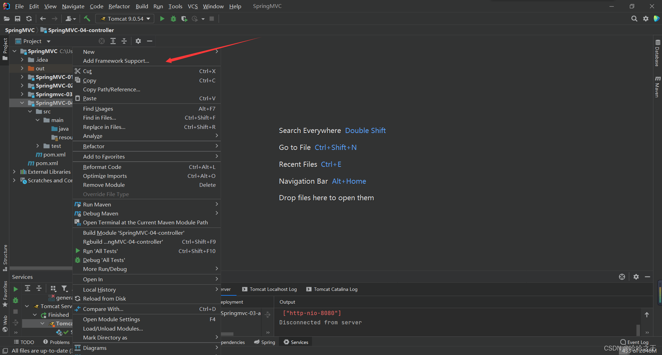Open the Database tool window
This screenshot has width=662, height=355.
[658, 53]
